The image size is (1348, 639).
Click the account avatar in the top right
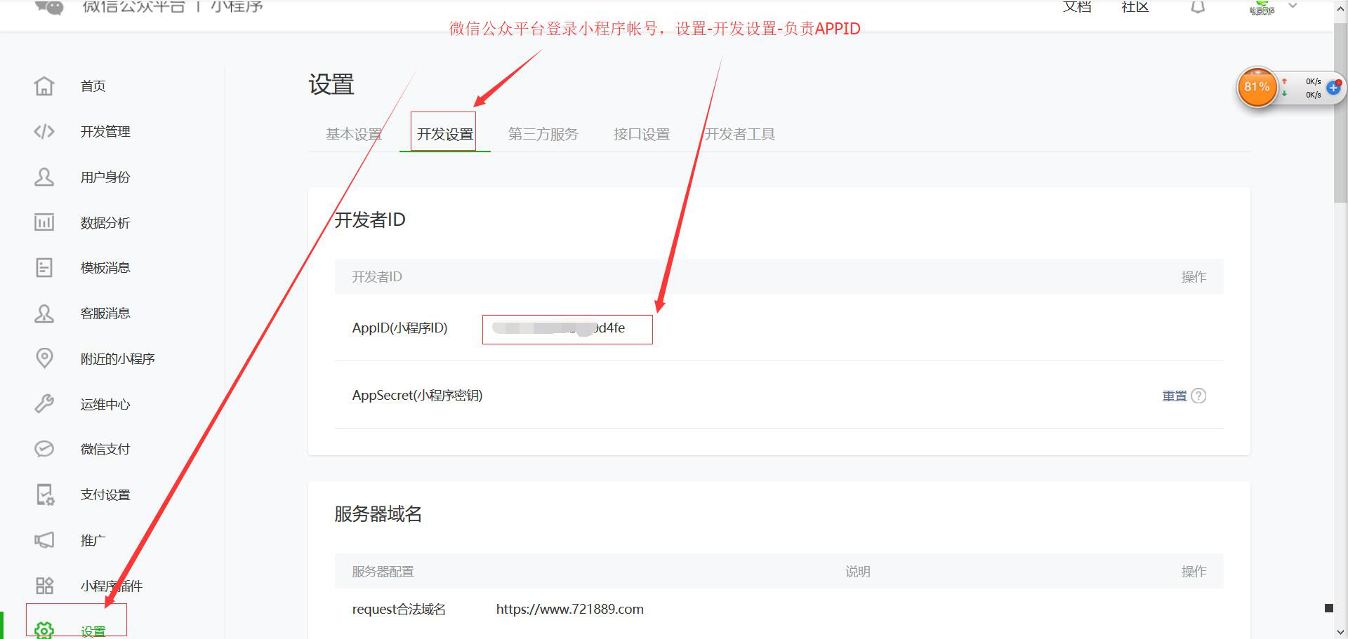1262,7
